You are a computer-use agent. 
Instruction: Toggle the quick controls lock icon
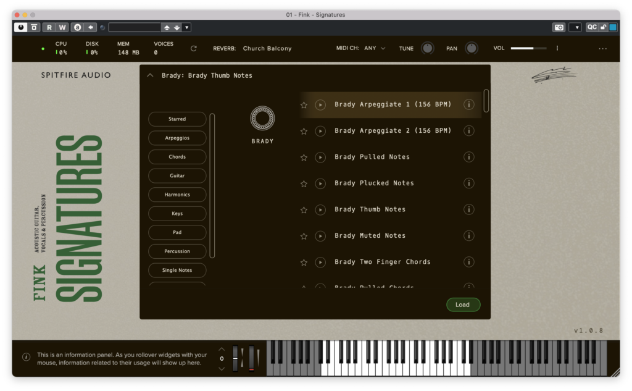[604, 27]
